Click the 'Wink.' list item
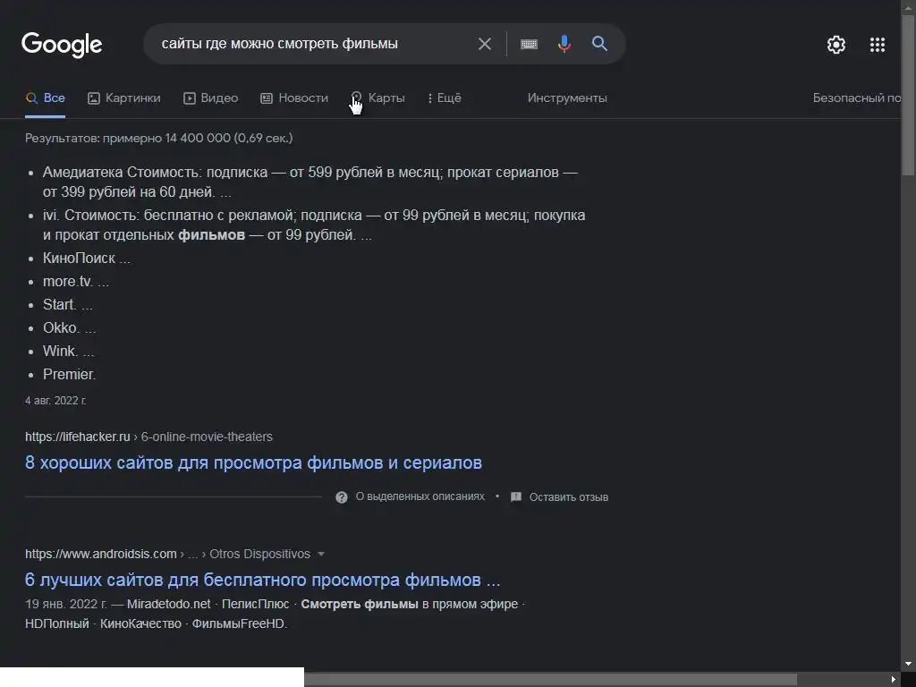 point(68,351)
